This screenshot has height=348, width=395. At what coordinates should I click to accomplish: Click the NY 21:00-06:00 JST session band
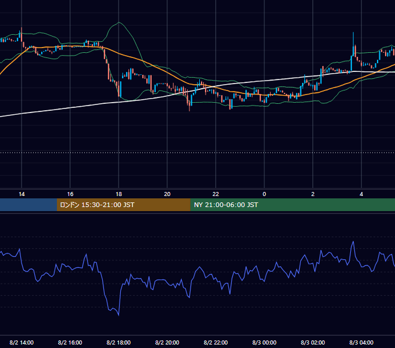(x=292, y=205)
